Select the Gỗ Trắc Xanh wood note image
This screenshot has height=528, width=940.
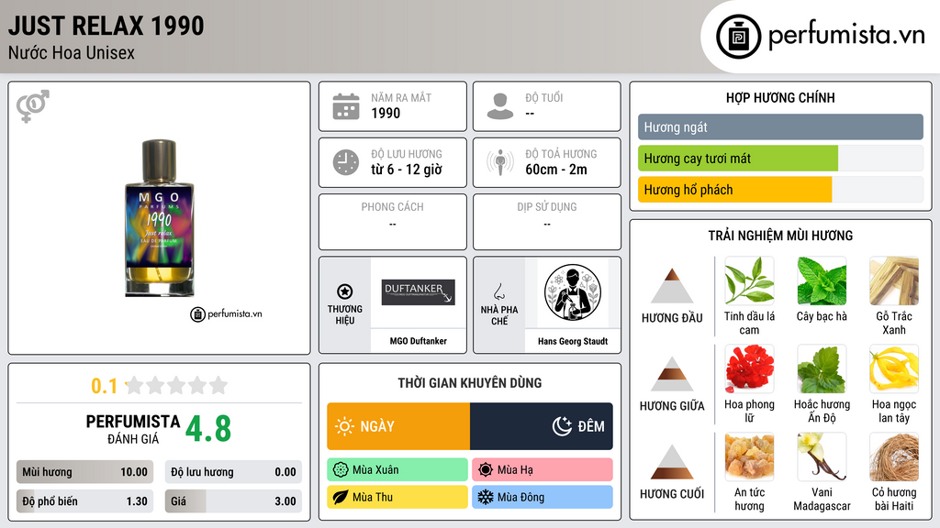pos(894,280)
